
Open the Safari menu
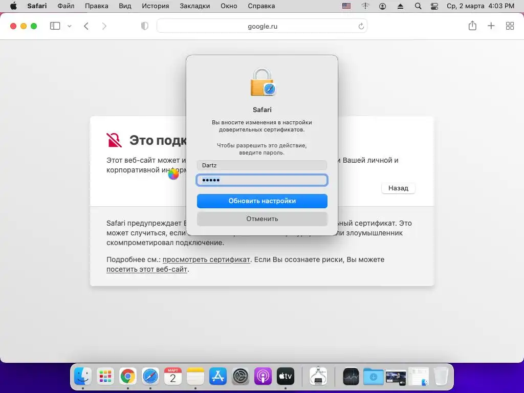pos(37,6)
